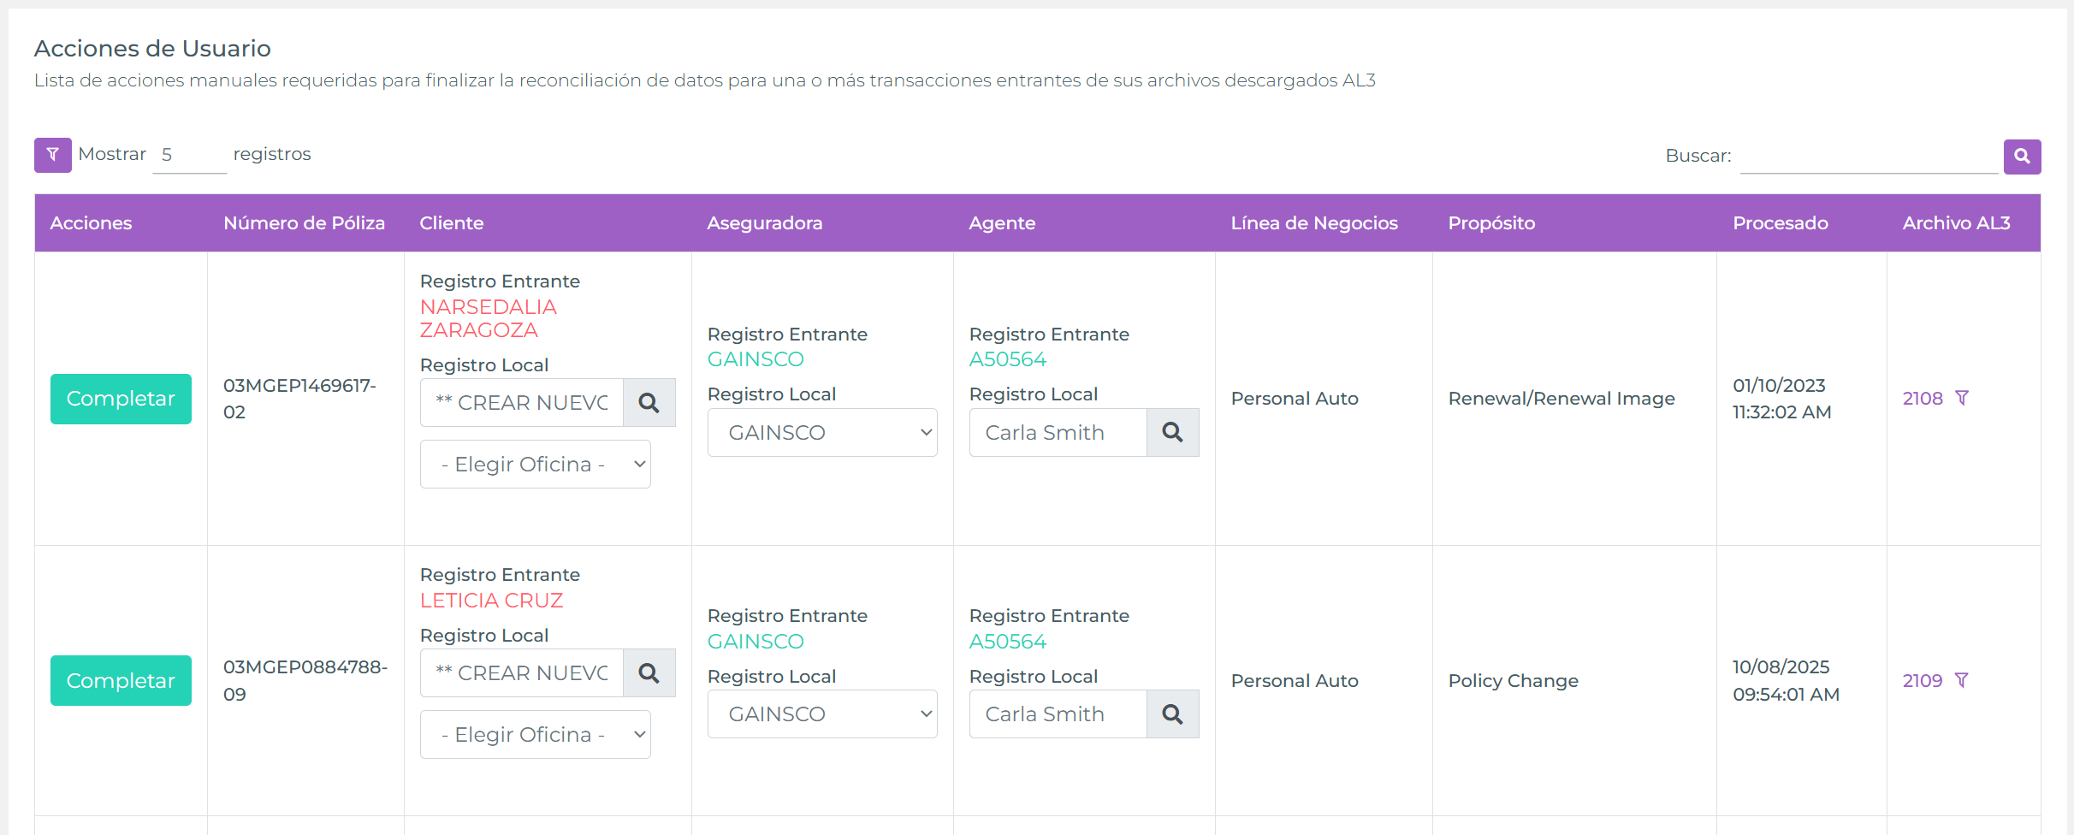
Task: Open client lookup magnifier for LETICIA CRUZ row
Action: point(649,673)
